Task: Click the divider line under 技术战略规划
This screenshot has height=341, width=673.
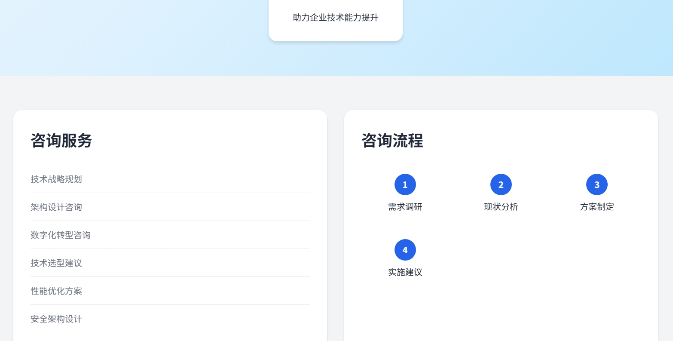Action: point(170,193)
